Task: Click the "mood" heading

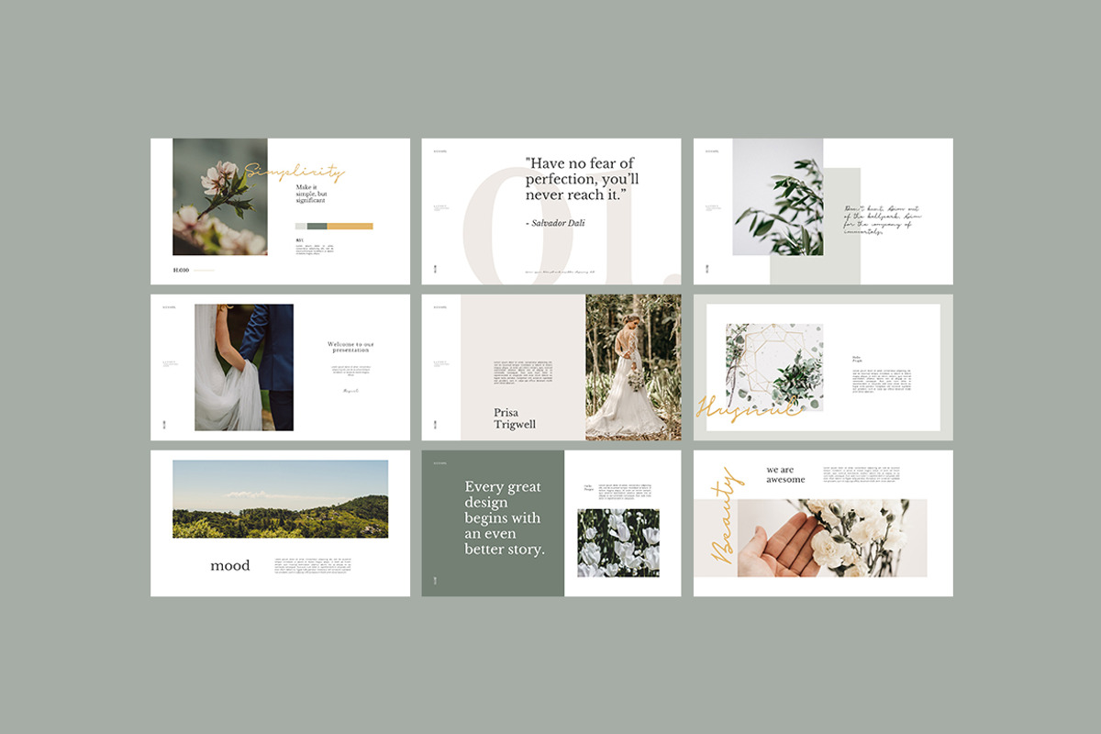Action: (230, 565)
